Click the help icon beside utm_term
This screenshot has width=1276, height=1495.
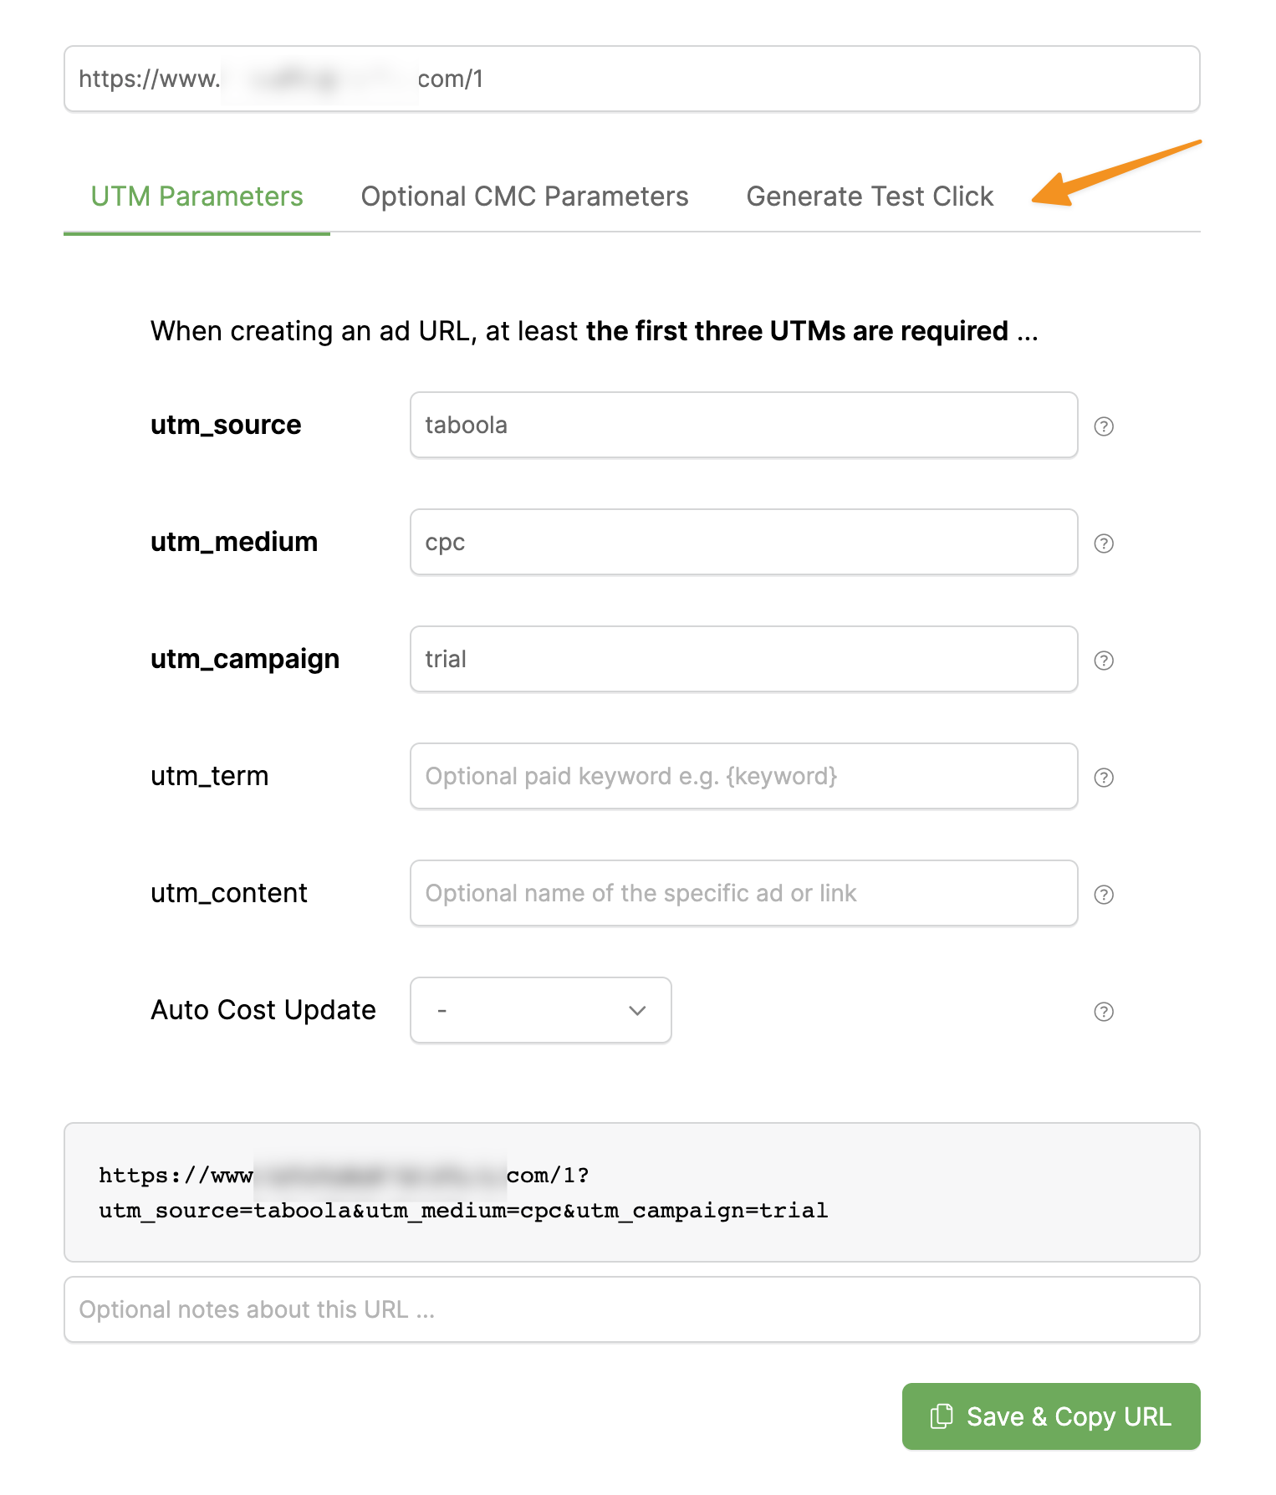(1104, 778)
